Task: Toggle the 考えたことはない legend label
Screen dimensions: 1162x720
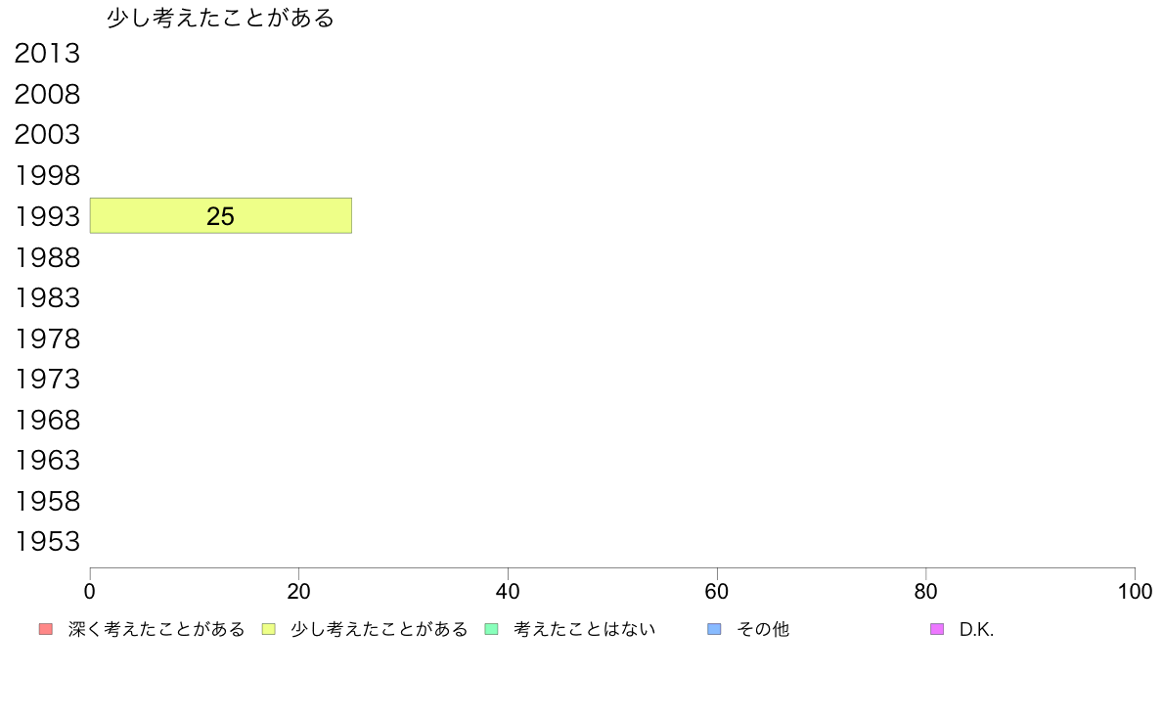Action: click(x=584, y=629)
